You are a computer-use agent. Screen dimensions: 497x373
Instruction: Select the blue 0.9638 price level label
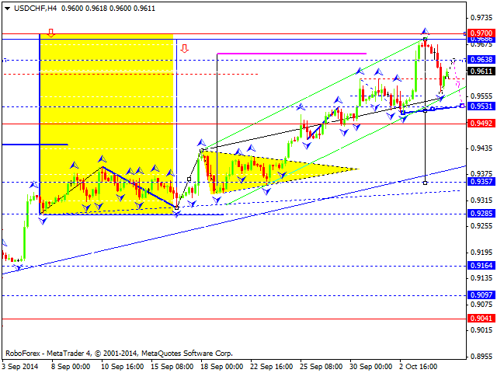click(x=481, y=59)
